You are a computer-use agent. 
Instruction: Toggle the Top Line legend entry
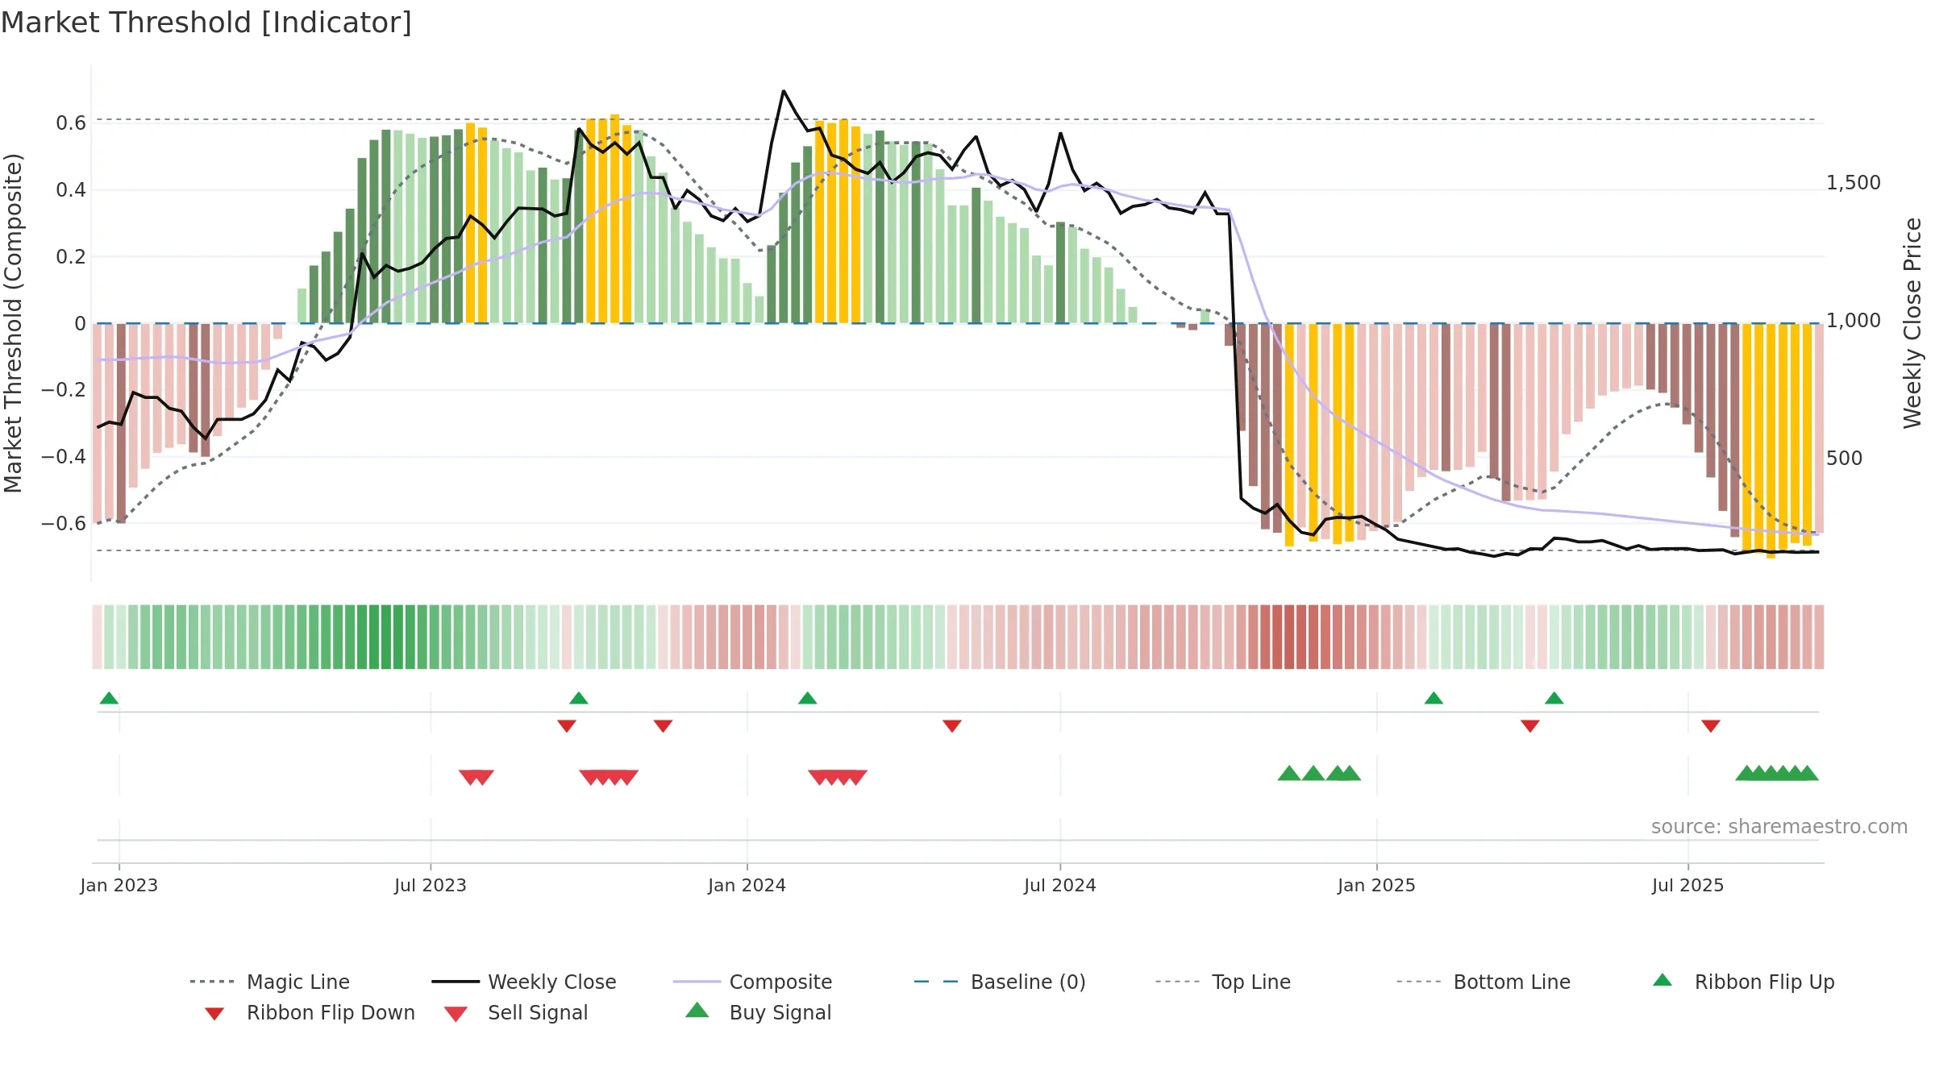coord(1222,982)
